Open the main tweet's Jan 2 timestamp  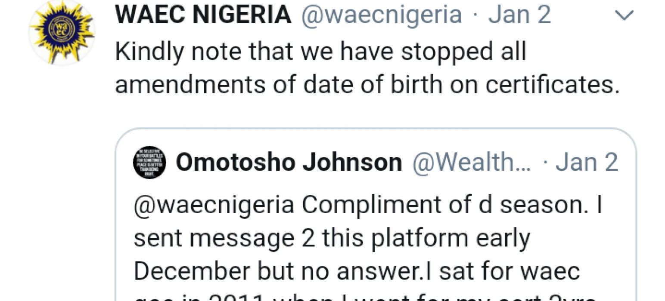tap(519, 15)
